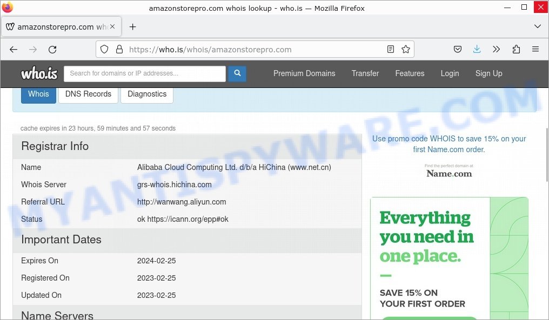Reload the current page

52,49
